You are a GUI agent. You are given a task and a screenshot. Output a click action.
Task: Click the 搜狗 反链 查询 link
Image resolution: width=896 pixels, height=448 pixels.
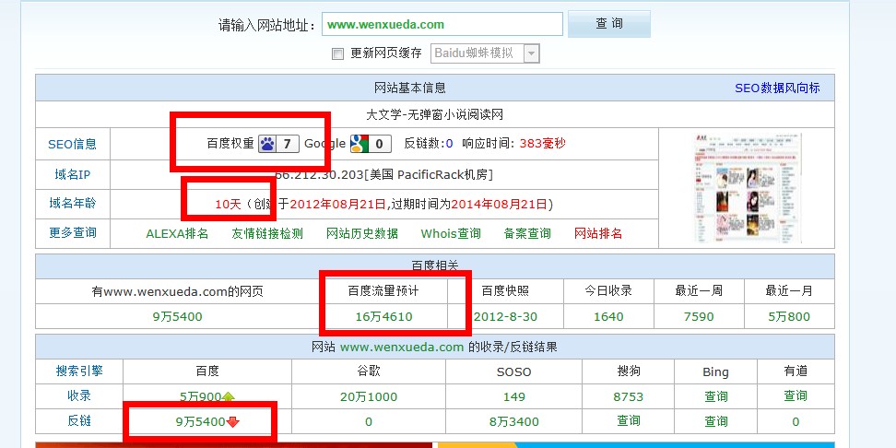pos(628,420)
